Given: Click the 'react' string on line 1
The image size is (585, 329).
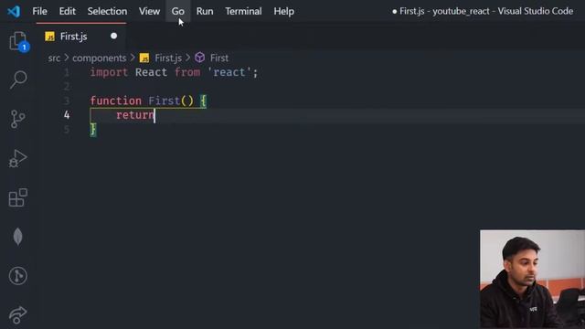Looking at the screenshot, I should 229,72.
